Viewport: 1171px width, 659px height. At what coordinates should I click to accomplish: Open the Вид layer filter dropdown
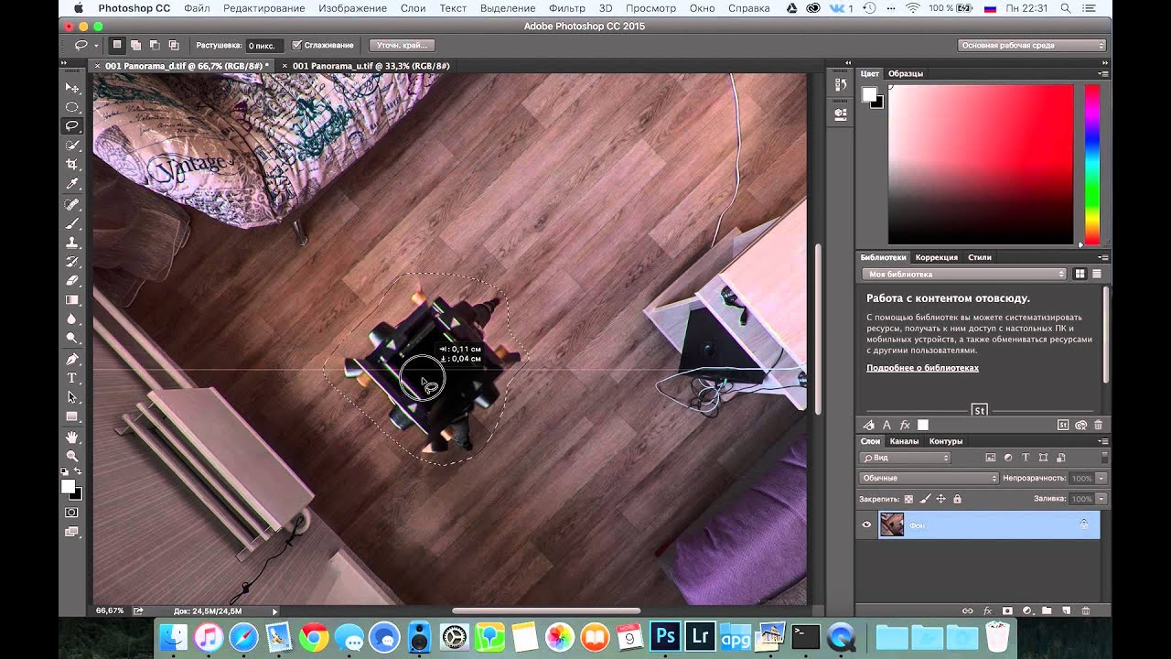click(x=905, y=458)
